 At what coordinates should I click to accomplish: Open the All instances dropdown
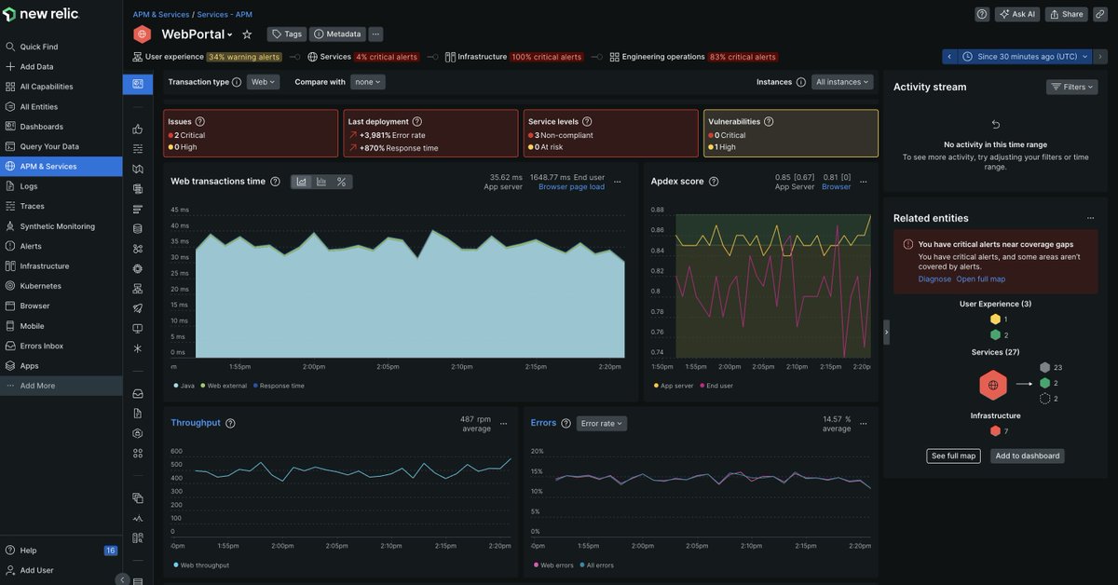842,82
